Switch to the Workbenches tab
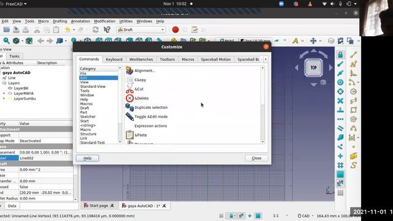The height and width of the screenshot is (221, 393). [x=141, y=60]
